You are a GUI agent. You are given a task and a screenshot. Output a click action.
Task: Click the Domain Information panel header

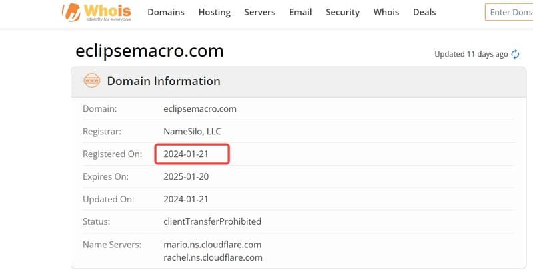(298, 82)
